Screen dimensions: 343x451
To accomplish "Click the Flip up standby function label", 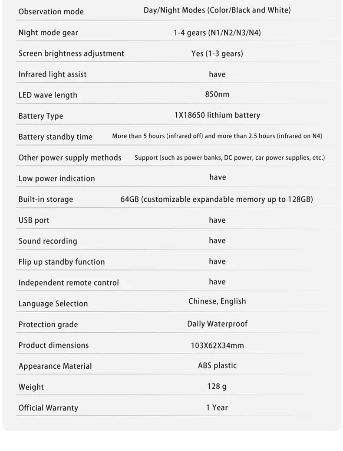I will click(62, 262).
